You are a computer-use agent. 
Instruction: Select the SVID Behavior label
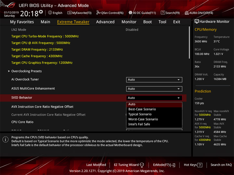point(22,98)
